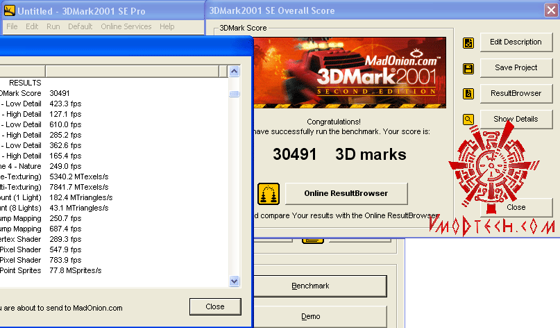The image size is (560, 328).
Task: Select the 3DMark Score 30491 row
Action: [x=114, y=93]
